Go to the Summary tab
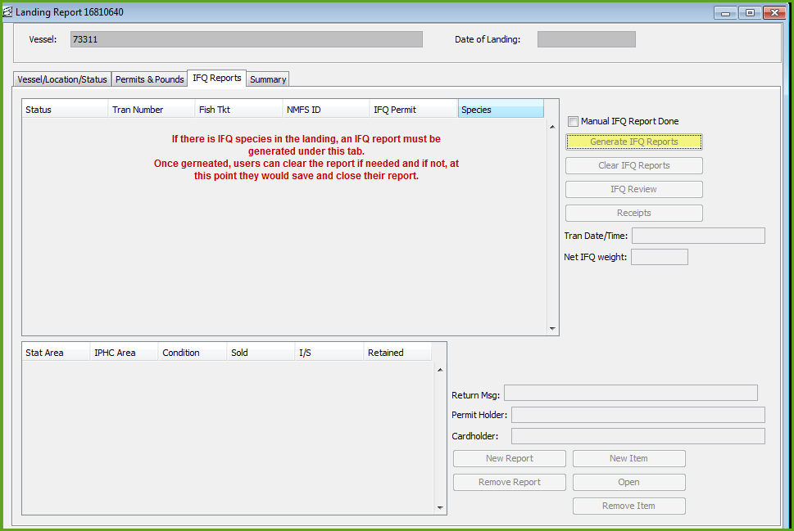Viewport: 794px width, 531px height. click(268, 79)
